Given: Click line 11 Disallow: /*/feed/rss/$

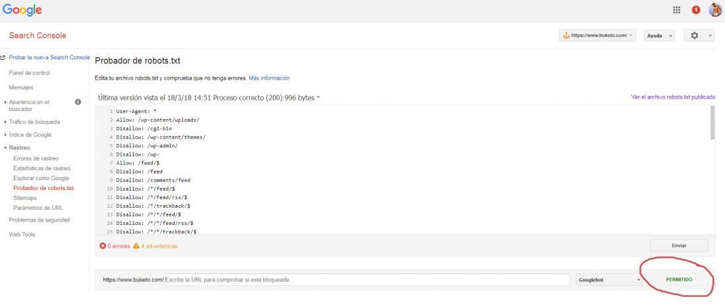Looking at the screenshot, I should point(152,197).
